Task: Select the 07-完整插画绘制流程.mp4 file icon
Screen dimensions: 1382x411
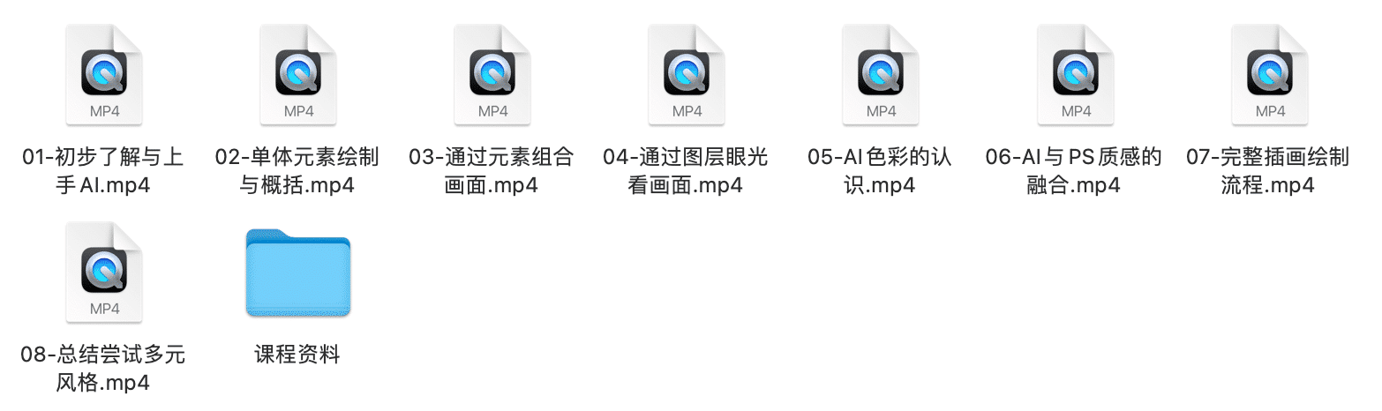Action: tap(1269, 75)
